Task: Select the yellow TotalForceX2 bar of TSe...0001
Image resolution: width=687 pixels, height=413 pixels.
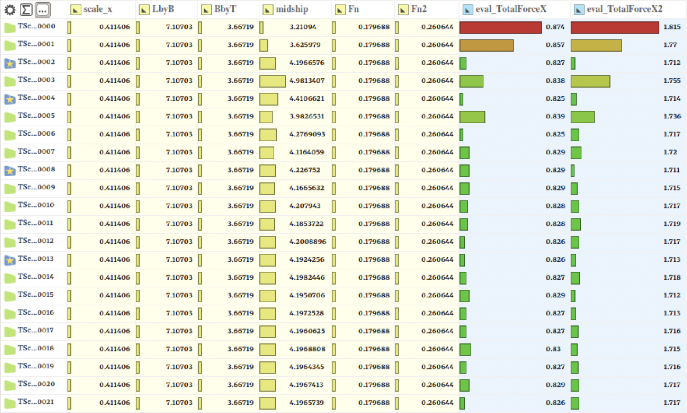Action: click(596, 45)
